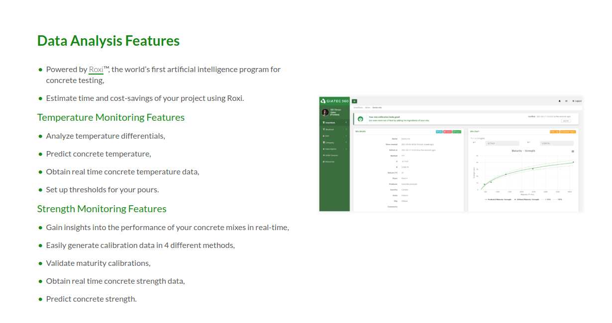Screen dimensions: 612x323
Task: Select Subscription in the dashboard sidebar
Action: click(x=334, y=149)
